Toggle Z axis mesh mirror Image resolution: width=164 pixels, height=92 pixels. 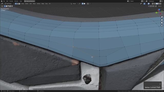(153, 6)
